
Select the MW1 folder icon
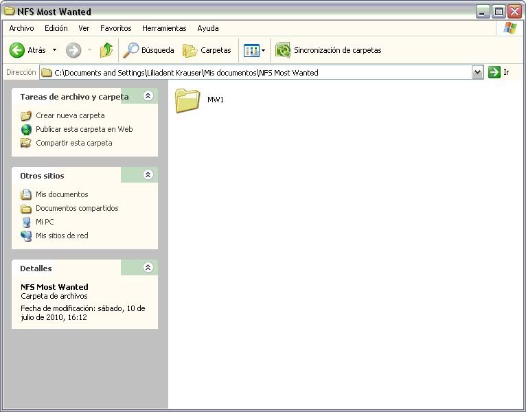pos(187,100)
